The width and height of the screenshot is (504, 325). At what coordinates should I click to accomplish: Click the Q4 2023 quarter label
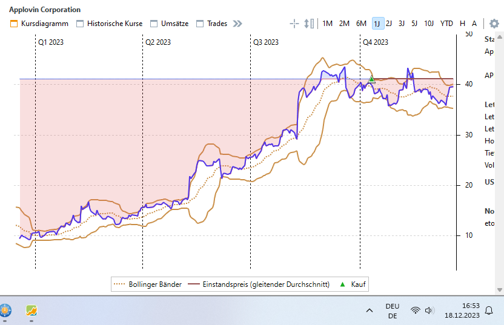[x=376, y=42]
